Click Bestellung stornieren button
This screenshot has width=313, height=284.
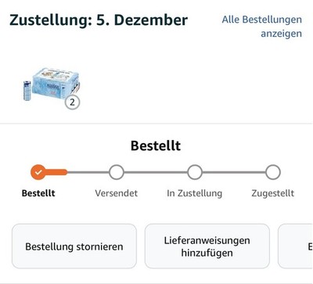pyautogui.click(x=74, y=246)
